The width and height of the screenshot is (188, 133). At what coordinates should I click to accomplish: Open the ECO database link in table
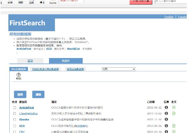[x=22, y=126]
